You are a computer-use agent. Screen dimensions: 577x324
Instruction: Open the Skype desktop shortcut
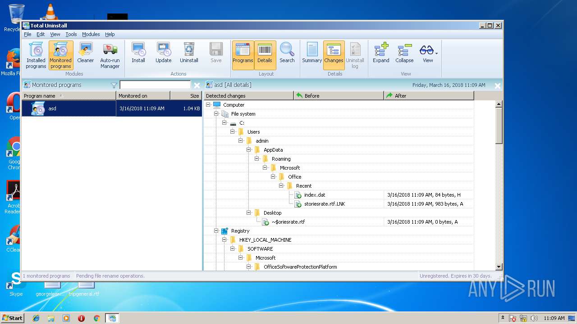click(16, 284)
